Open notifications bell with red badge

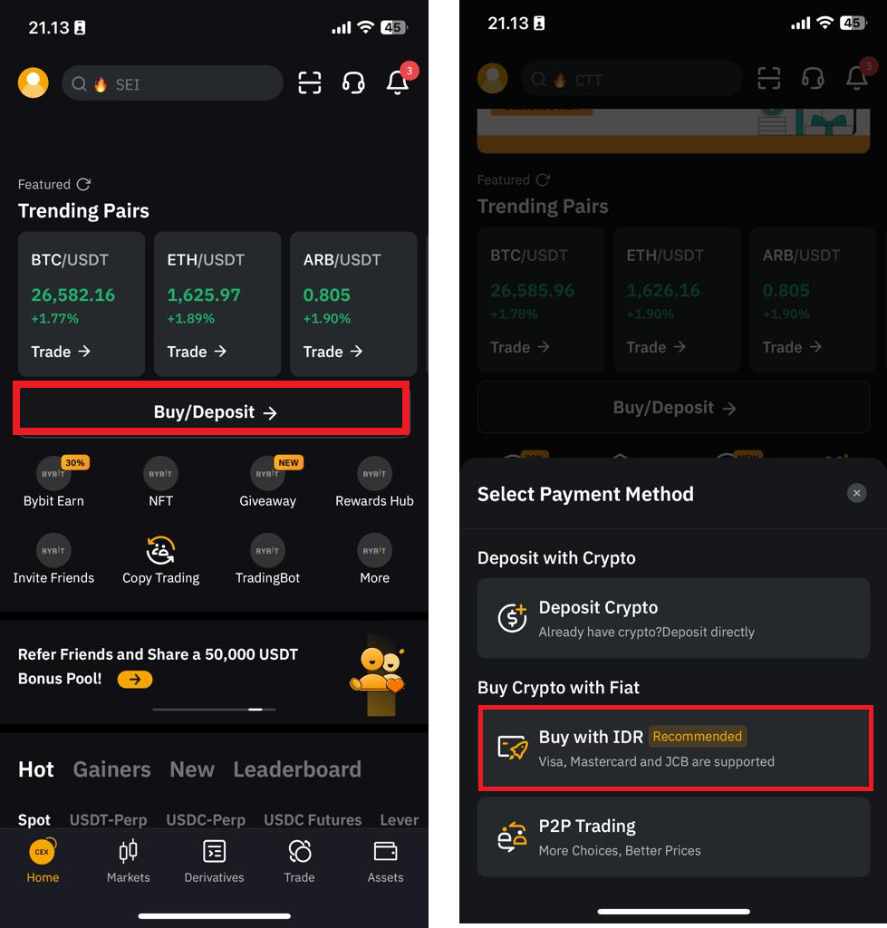coord(399,82)
